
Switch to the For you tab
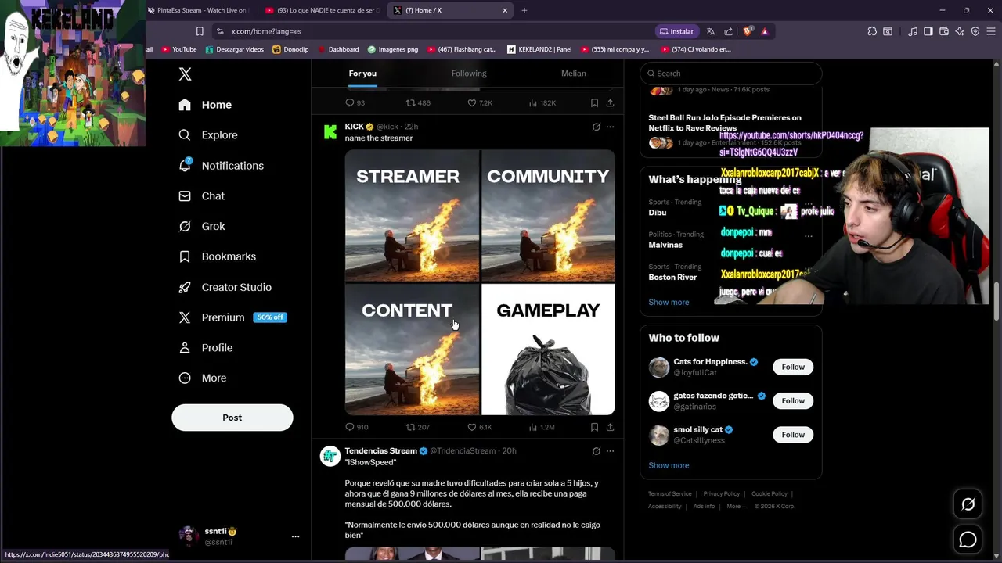coord(362,74)
